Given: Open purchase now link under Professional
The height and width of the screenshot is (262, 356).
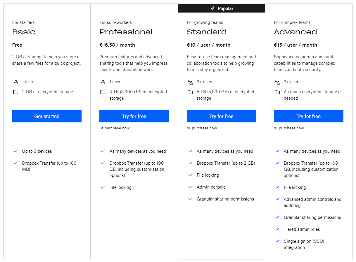Looking at the screenshot, I should pyautogui.click(x=117, y=128).
